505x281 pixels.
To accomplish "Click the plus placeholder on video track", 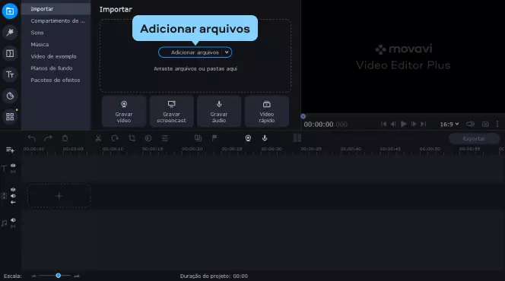I will click(x=59, y=196).
